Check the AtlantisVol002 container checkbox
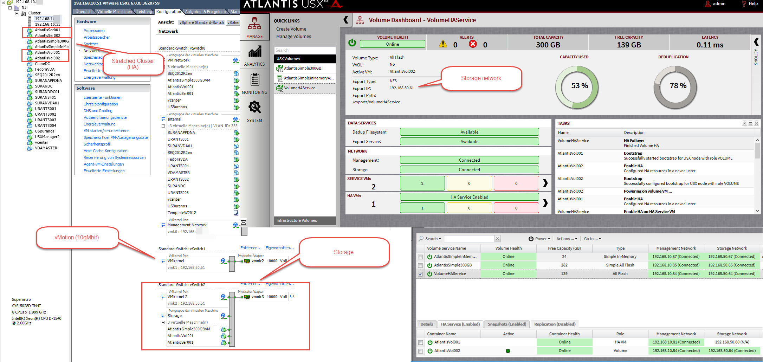Screen dimensions: 763x362 [x=421, y=351]
